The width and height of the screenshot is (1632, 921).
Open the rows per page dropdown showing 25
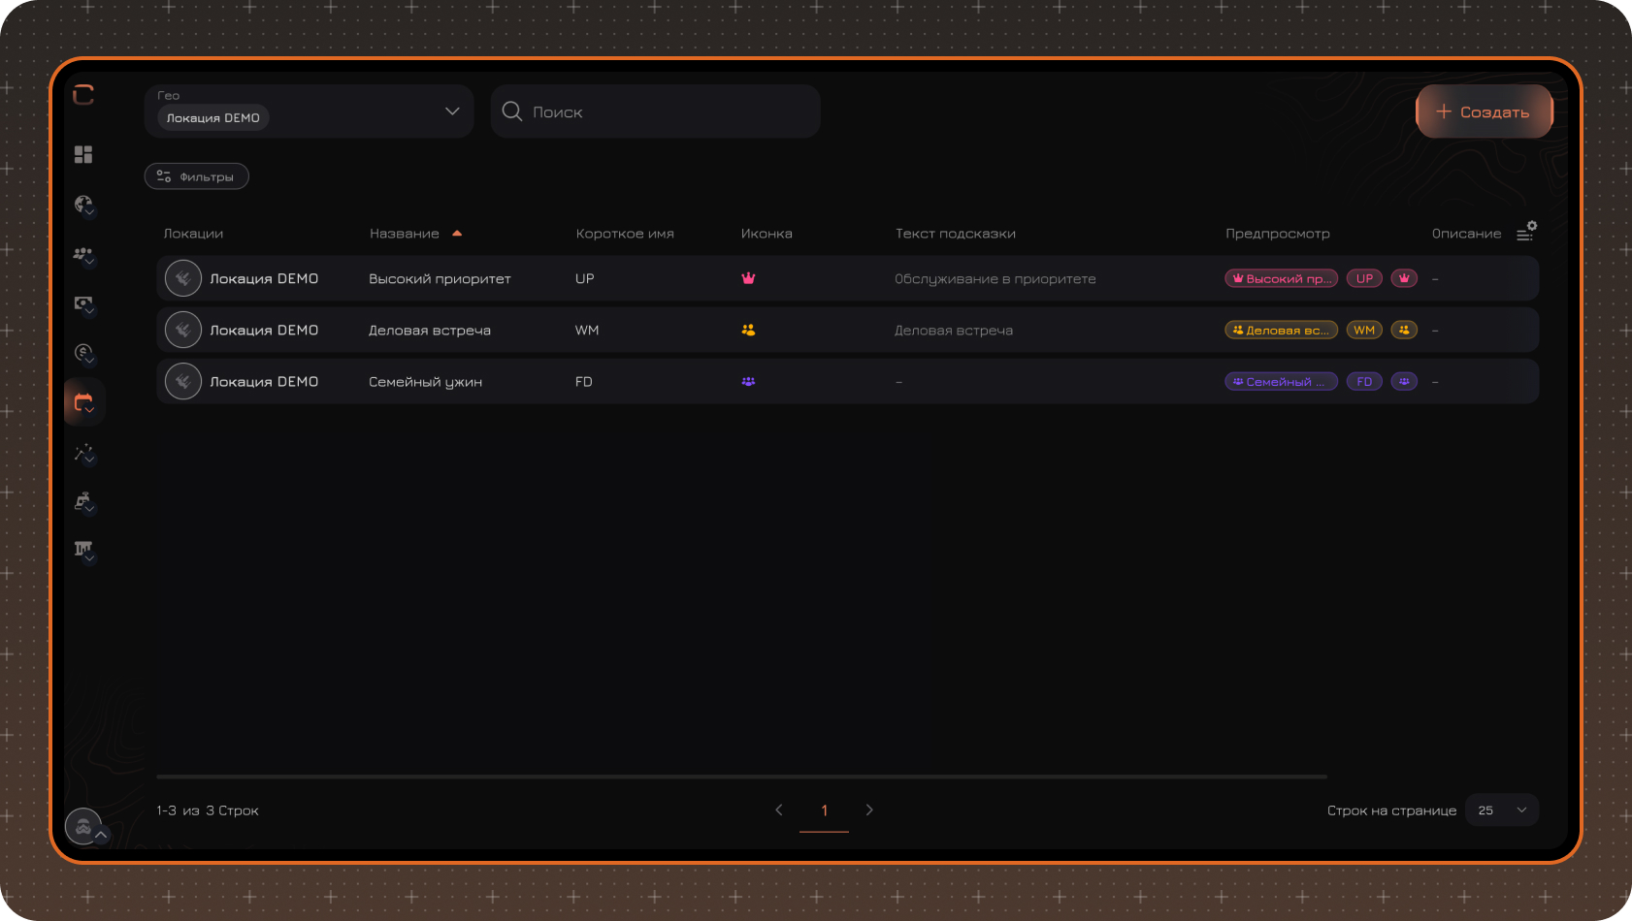pyautogui.click(x=1502, y=810)
